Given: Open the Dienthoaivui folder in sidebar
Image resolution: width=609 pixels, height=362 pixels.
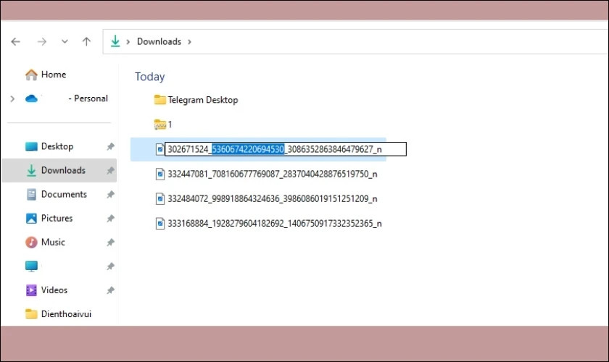Looking at the screenshot, I should click(x=66, y=313).
